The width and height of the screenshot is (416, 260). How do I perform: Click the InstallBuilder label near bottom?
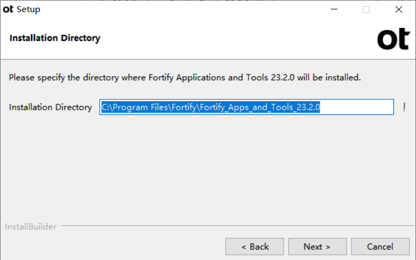pos(31,227)
